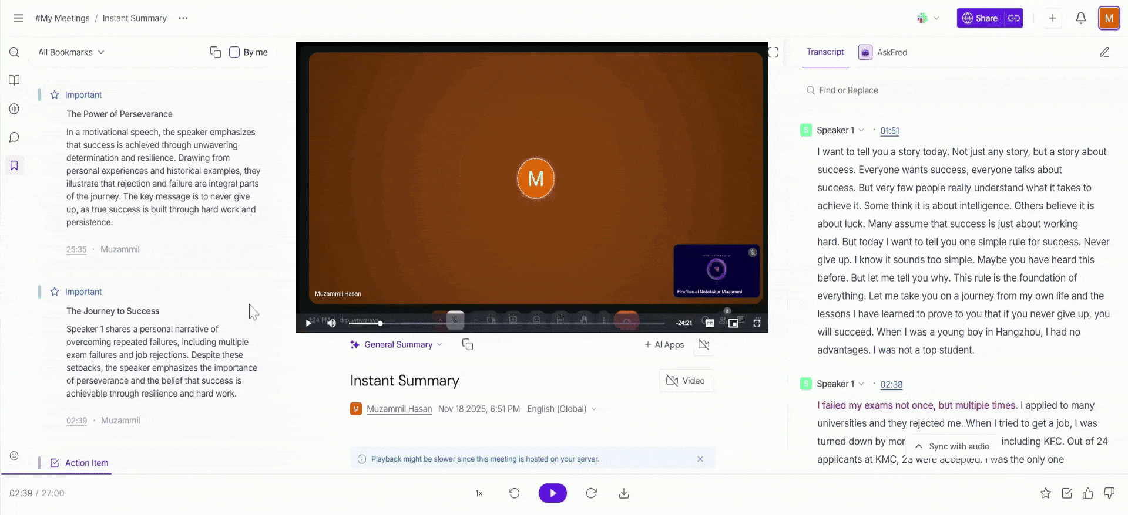The width and height of the screenshot is (1128, 515).
Task: Click the thumbs up icon
Action: [1088, 493]
